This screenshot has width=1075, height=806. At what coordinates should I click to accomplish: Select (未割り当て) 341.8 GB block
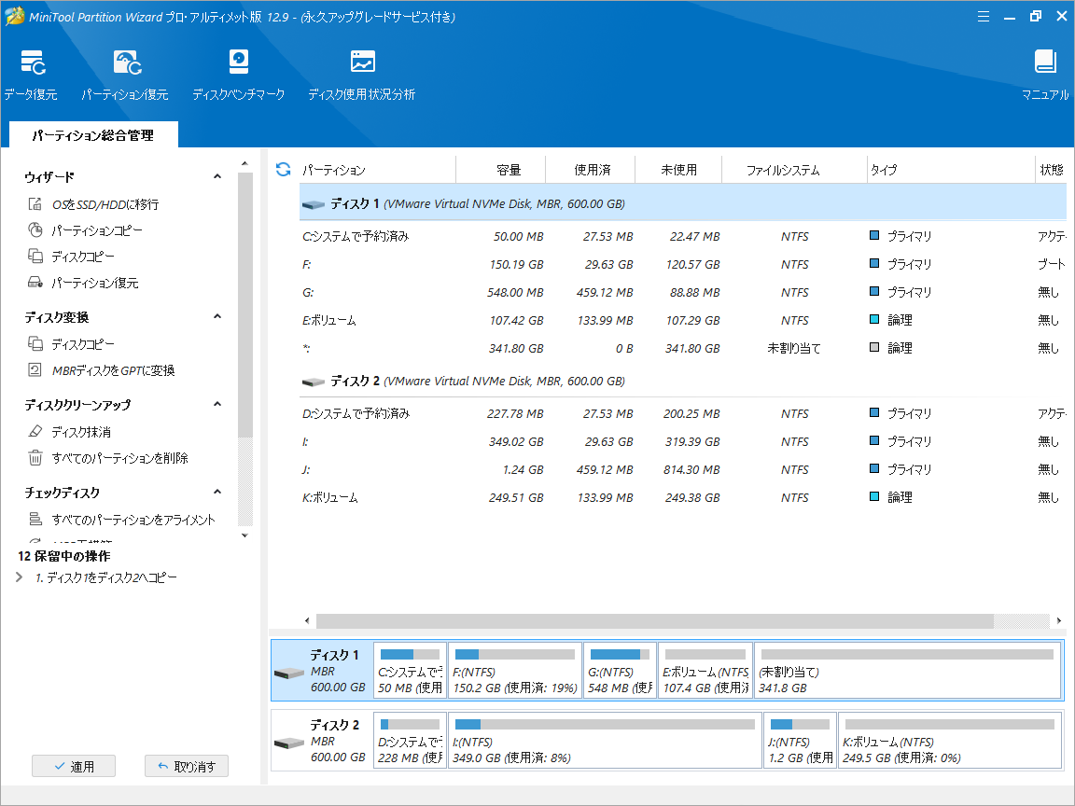coord(908,671)
